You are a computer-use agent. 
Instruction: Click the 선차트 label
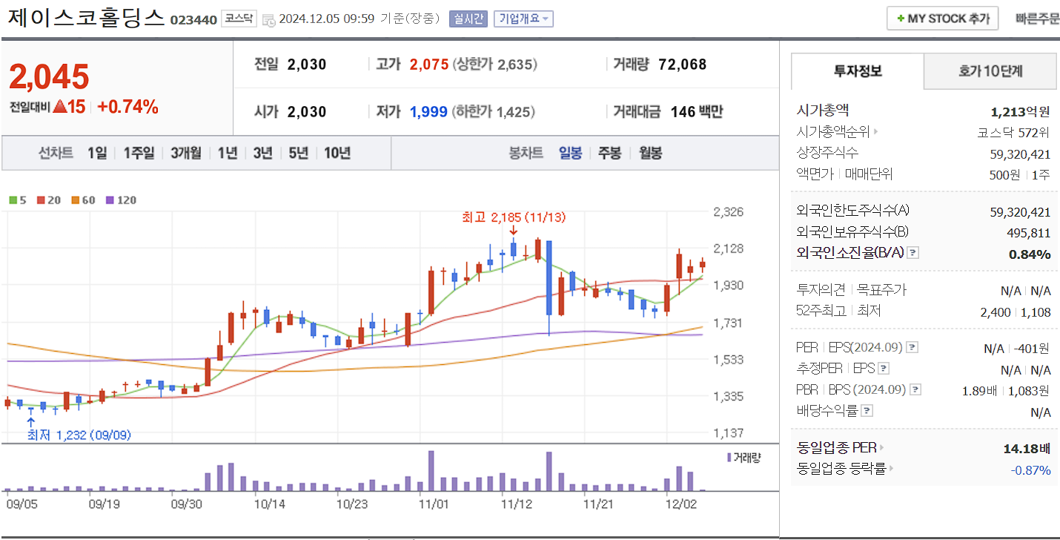tap(56, 153)
